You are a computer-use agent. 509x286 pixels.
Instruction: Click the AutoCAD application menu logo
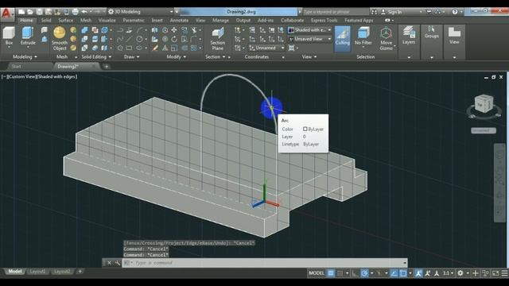tap(7, 14)
